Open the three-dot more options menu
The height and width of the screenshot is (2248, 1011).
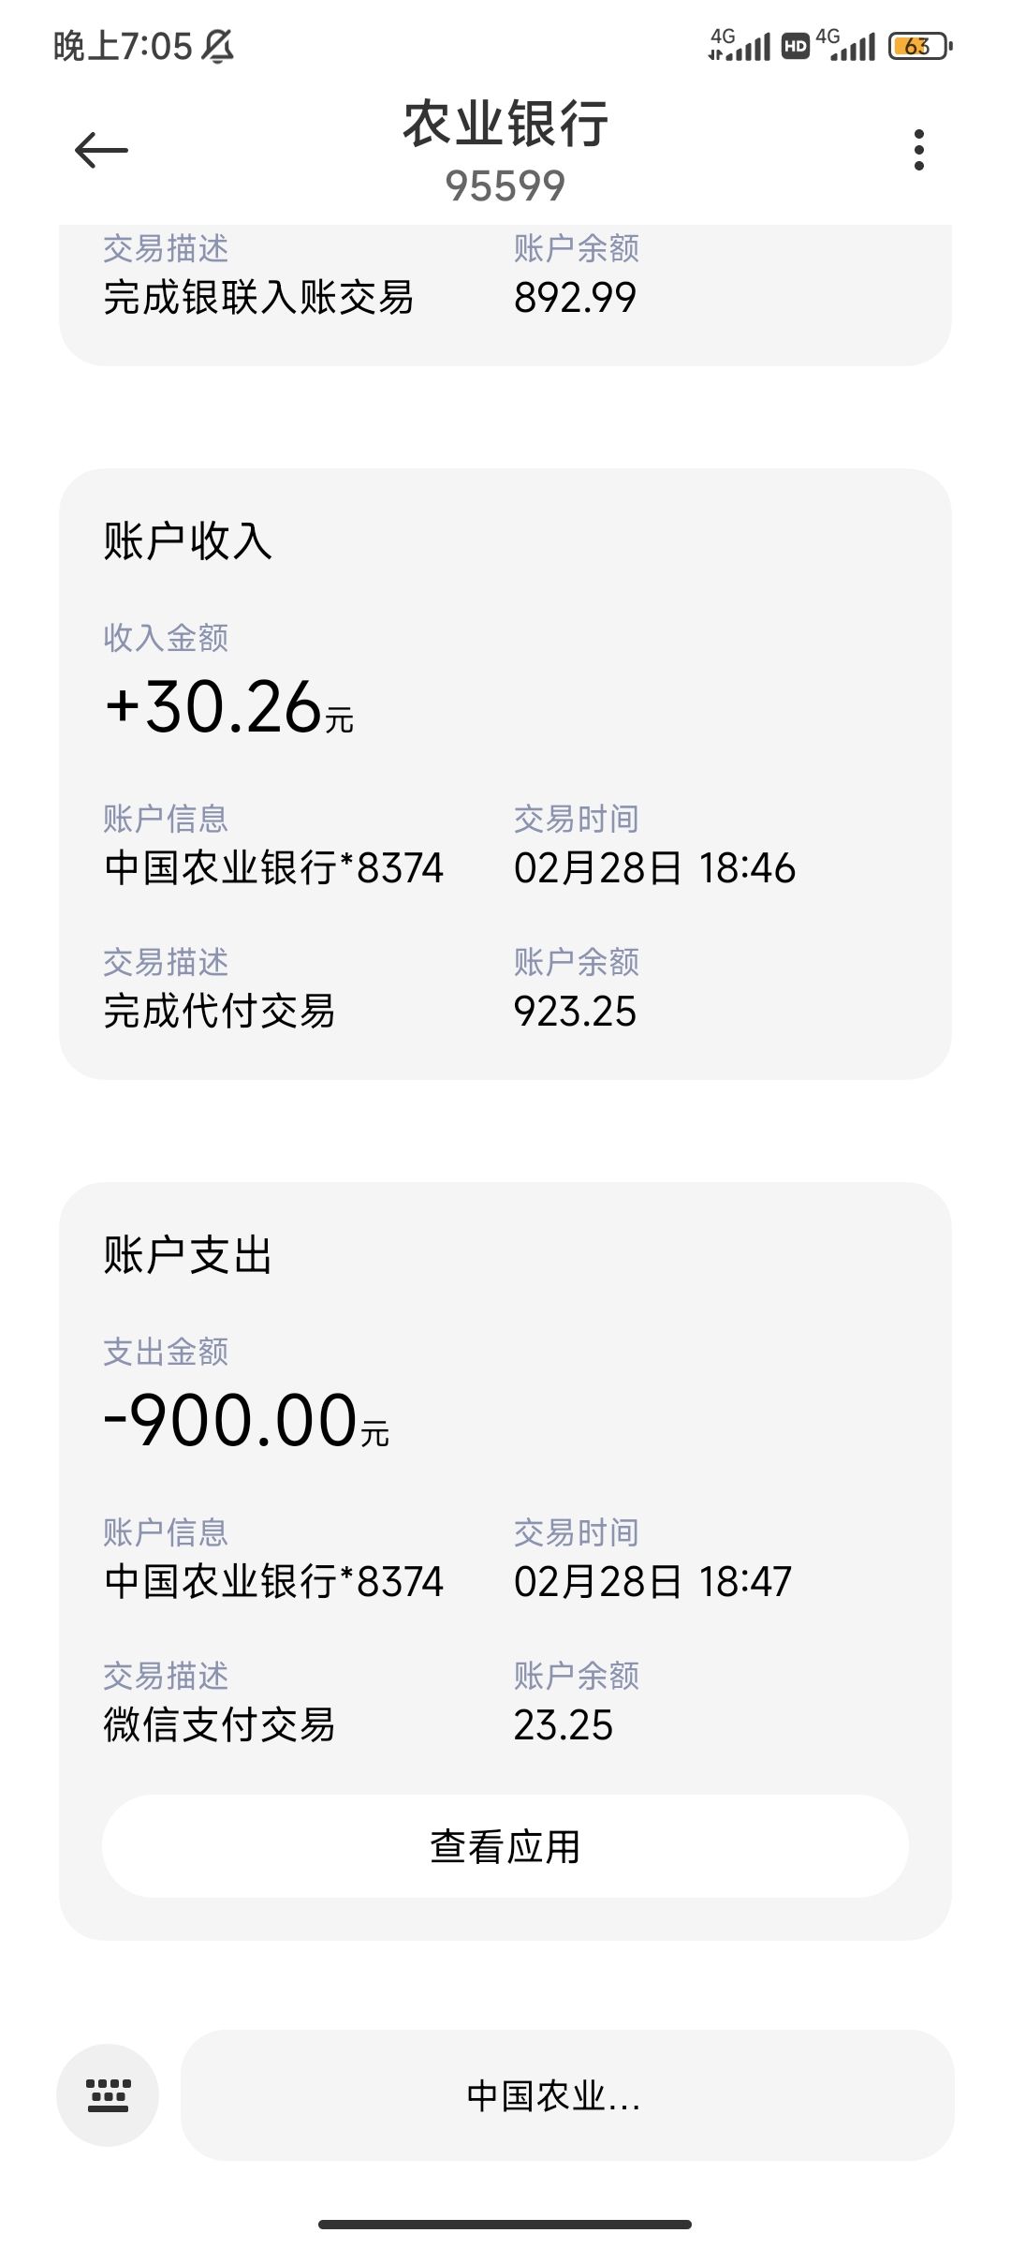(918, 150)
